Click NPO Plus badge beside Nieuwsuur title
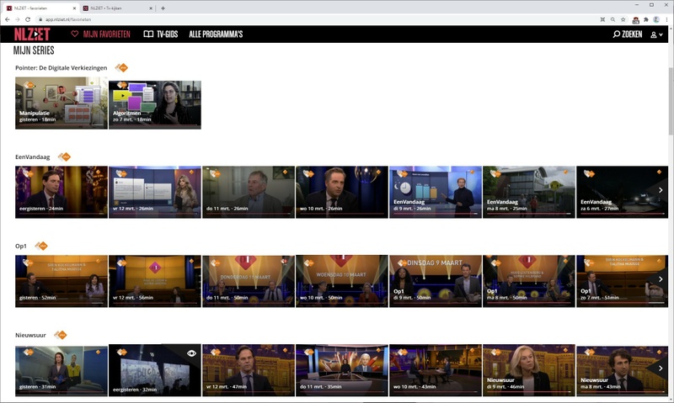 [60, 335]
